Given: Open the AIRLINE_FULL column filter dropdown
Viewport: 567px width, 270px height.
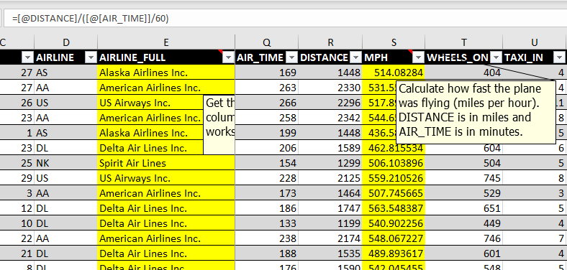Looking at the screenshot, I should click(x=229, y=57).
